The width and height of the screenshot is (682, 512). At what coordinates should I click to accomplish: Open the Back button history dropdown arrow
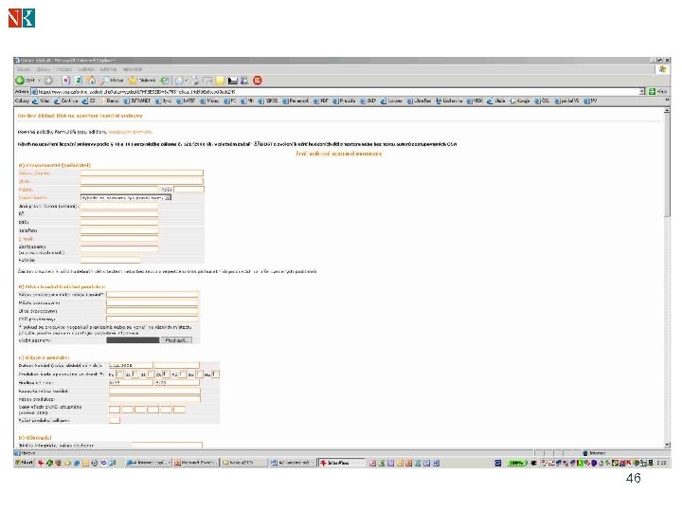click(x=39, y=81)
